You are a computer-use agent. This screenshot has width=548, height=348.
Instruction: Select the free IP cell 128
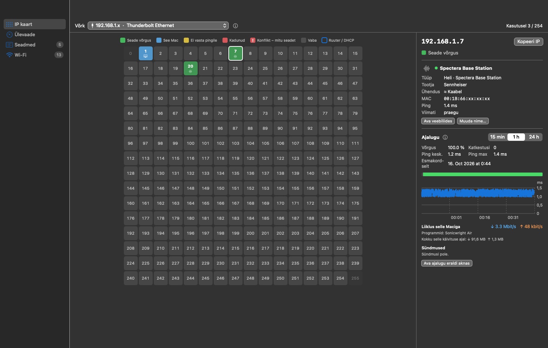click(x=130, y=173)
